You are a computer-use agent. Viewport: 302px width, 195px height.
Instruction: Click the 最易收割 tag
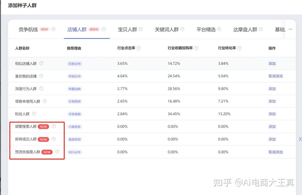[x=75, y=140]
